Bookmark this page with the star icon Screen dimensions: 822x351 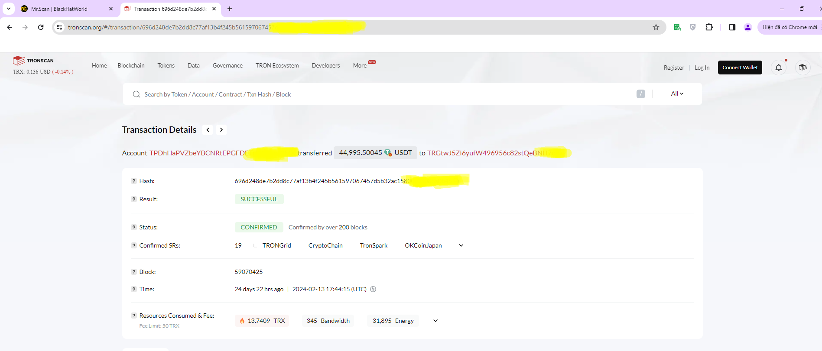click(x=656, y=27)
